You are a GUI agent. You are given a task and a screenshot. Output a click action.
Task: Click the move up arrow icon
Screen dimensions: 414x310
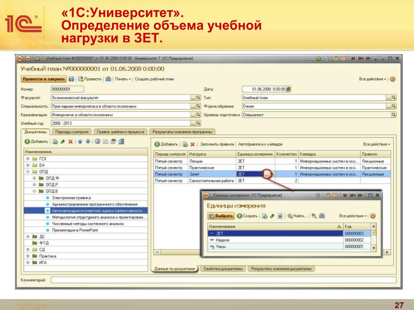(x=80, y=142)
